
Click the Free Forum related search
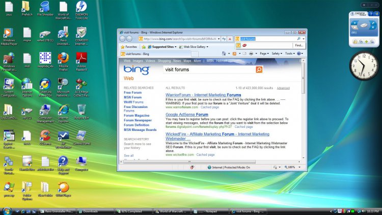tap(132, 93)
